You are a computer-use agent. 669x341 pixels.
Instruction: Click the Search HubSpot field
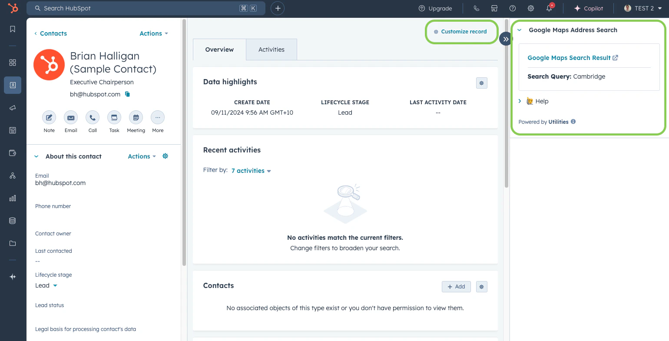pyautogui.click(x=146, y=8)
